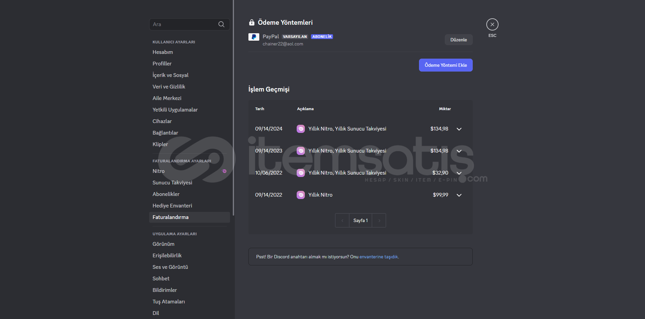Image resolution: width=645 pixels, height=319 pixels.
Task: Go to the next transaction page arrow
Action: (379, 221)
